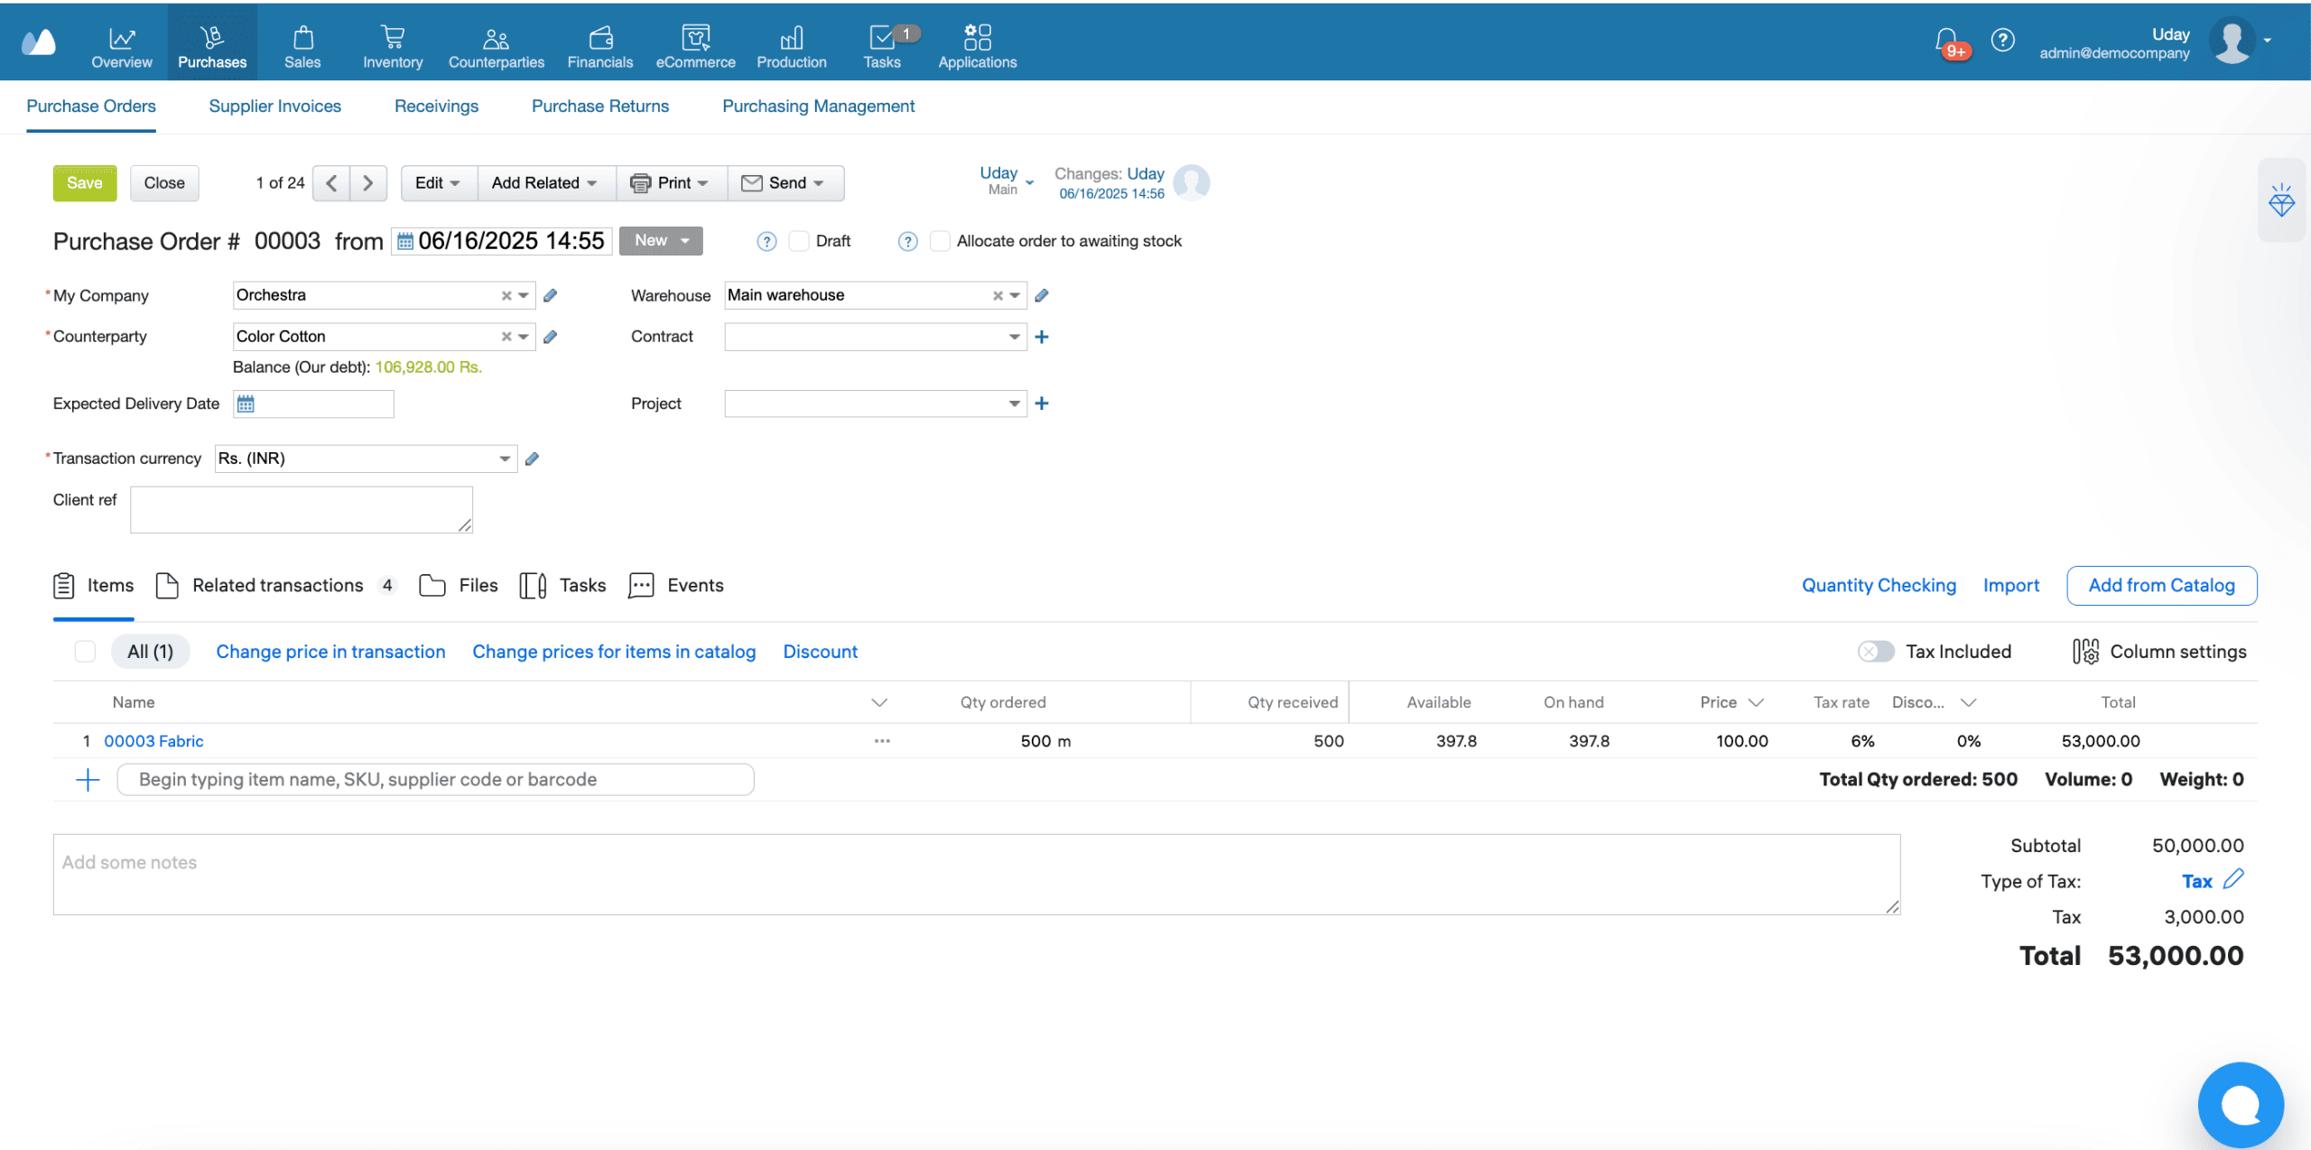2311x1150 pixels.
Task: Expand the Price column chevron
Action: tap(1756, 702)
